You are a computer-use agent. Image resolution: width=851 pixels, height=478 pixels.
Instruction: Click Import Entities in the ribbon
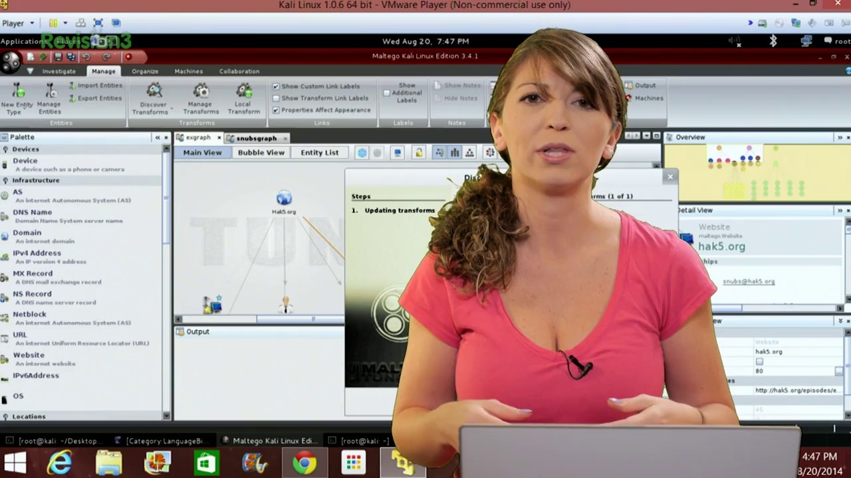coord(95,86)
